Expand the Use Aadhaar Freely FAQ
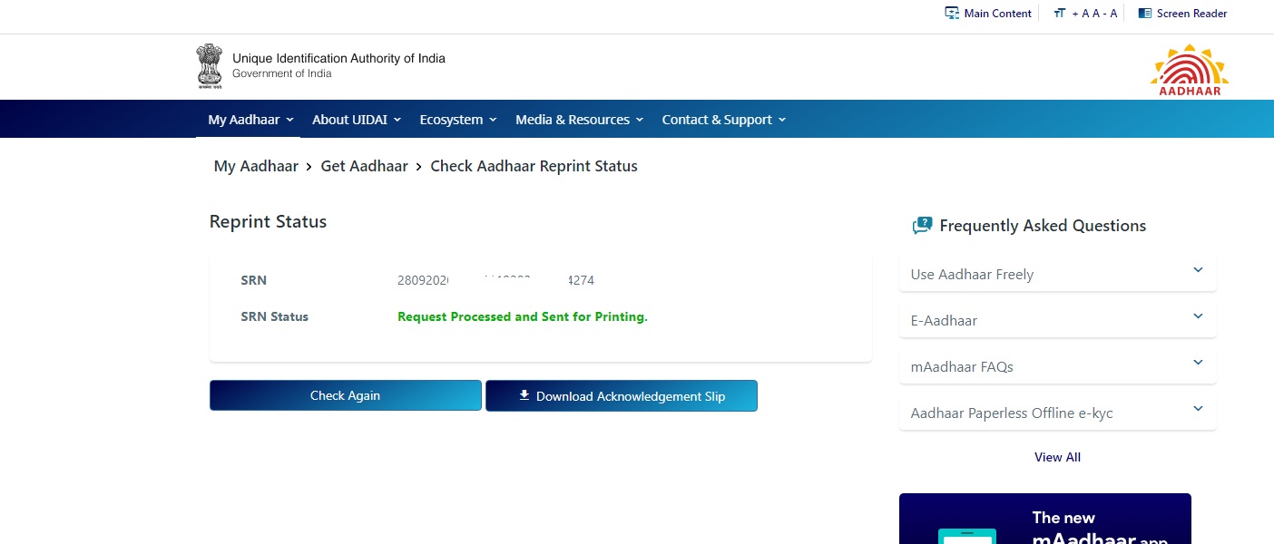Screen dimensions: 1274x544 point(1057,274)
